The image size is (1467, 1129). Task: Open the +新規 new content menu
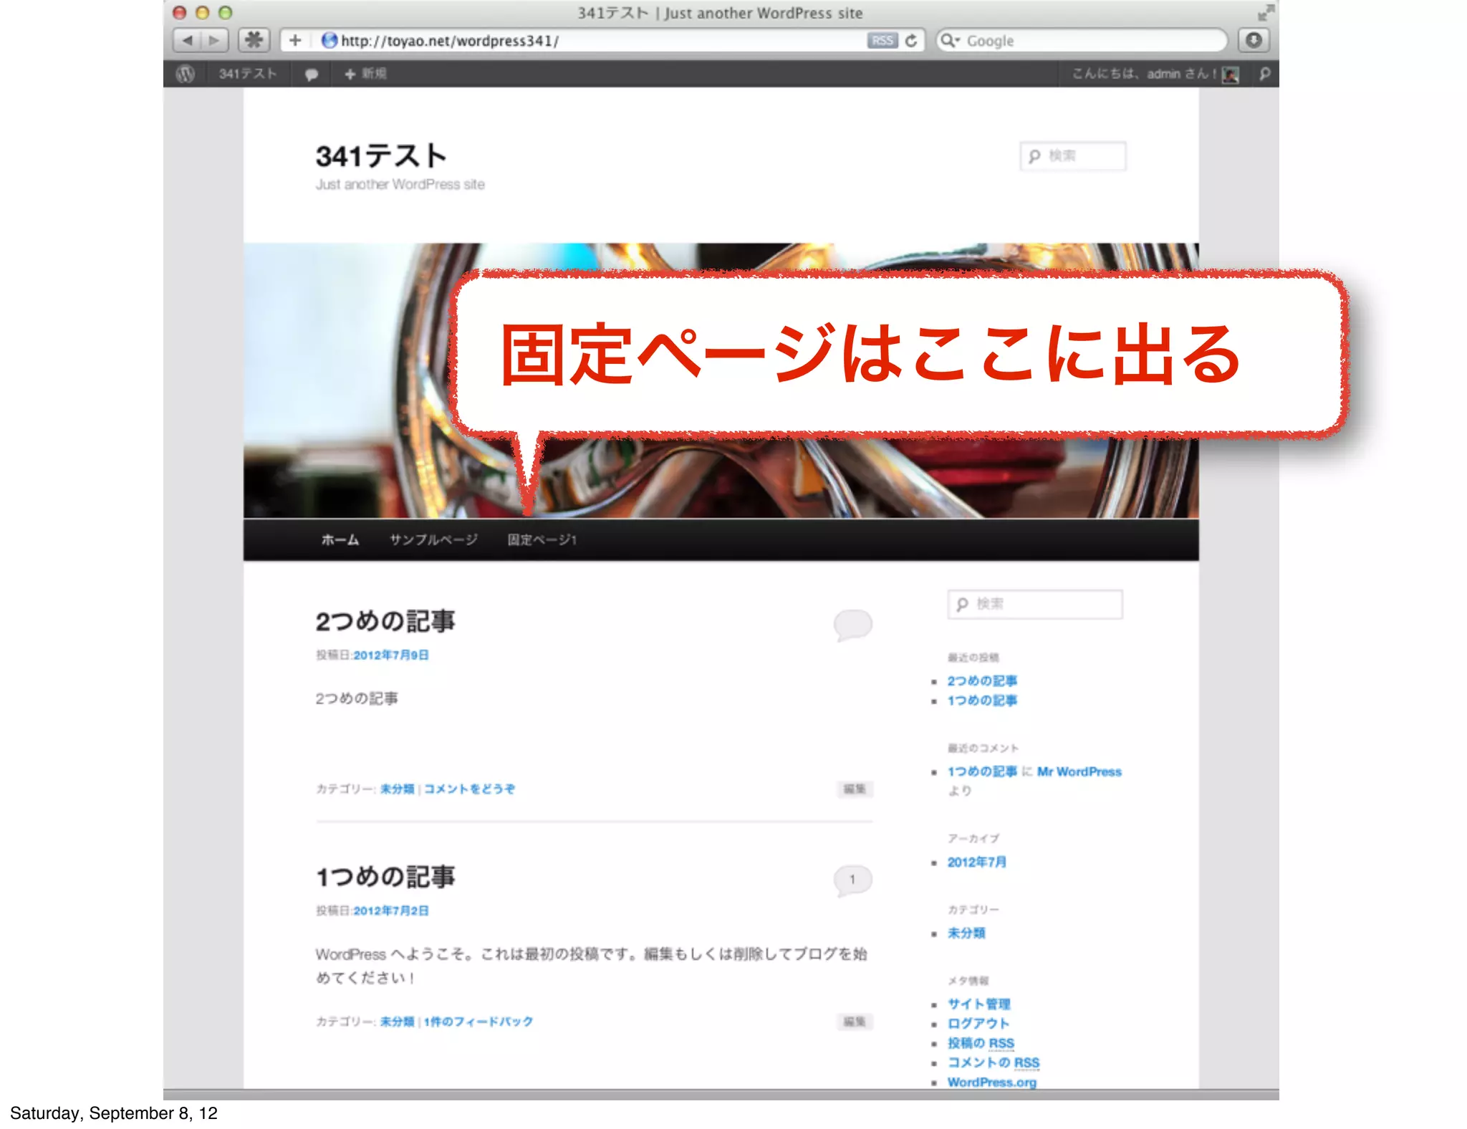point(365,74)
